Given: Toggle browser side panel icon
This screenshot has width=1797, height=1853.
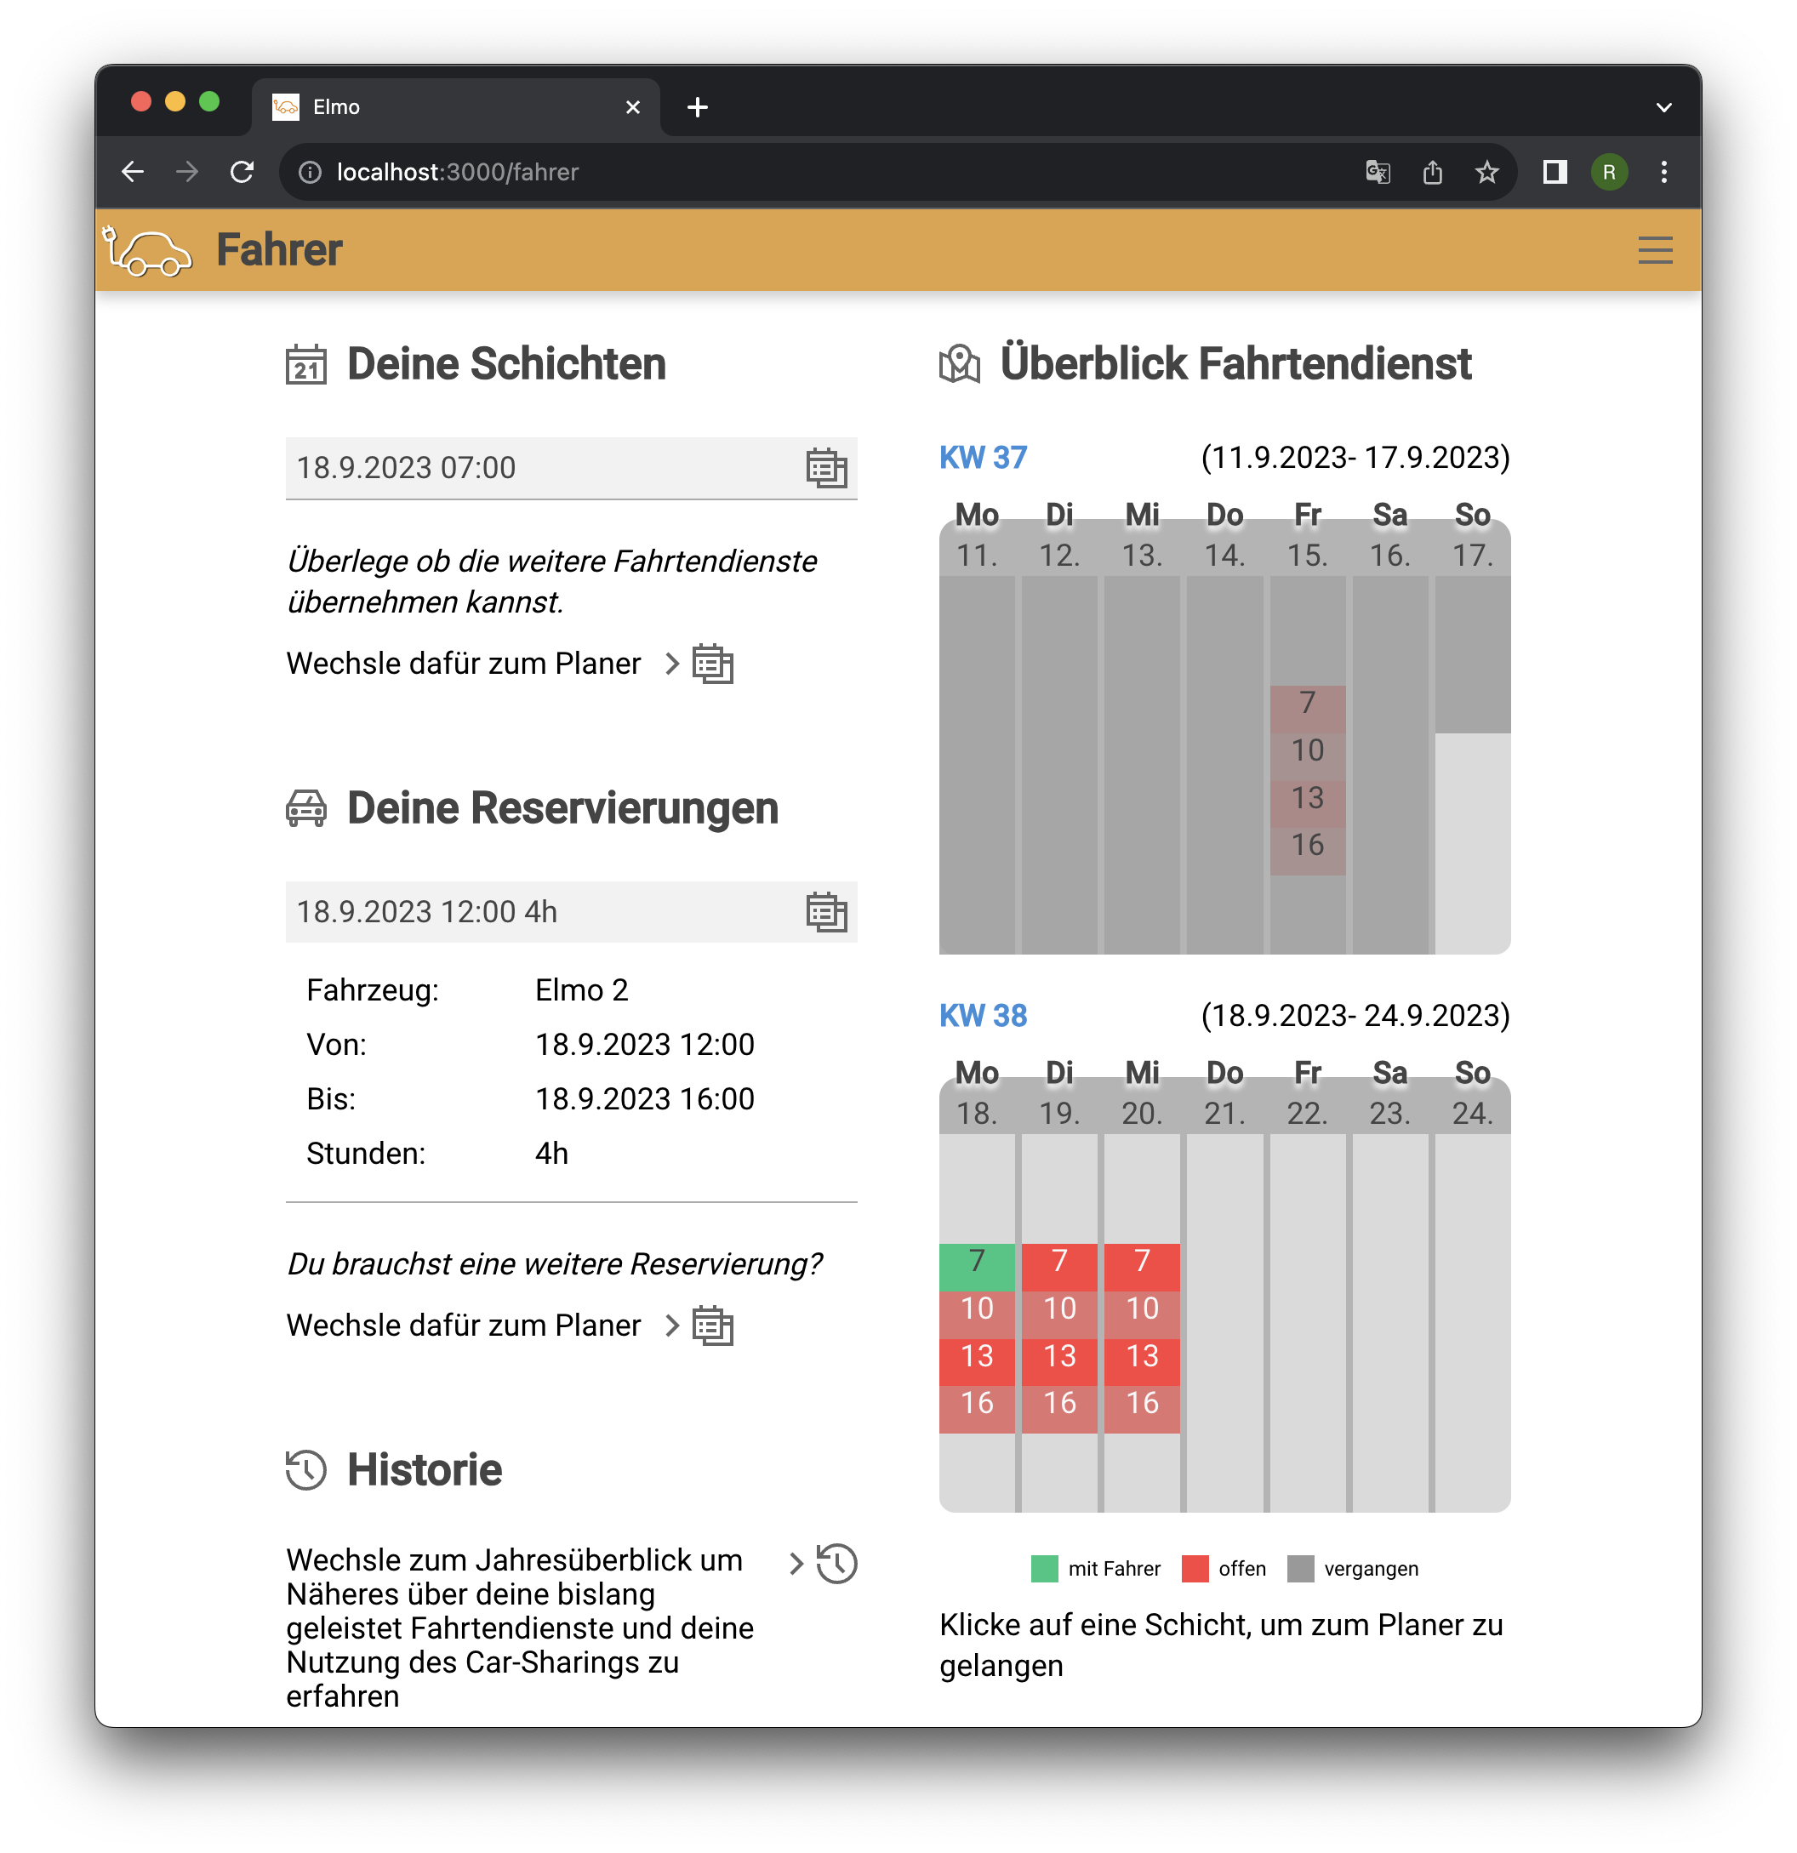Looking at the screenshot, I should (x=1555, y=172).
